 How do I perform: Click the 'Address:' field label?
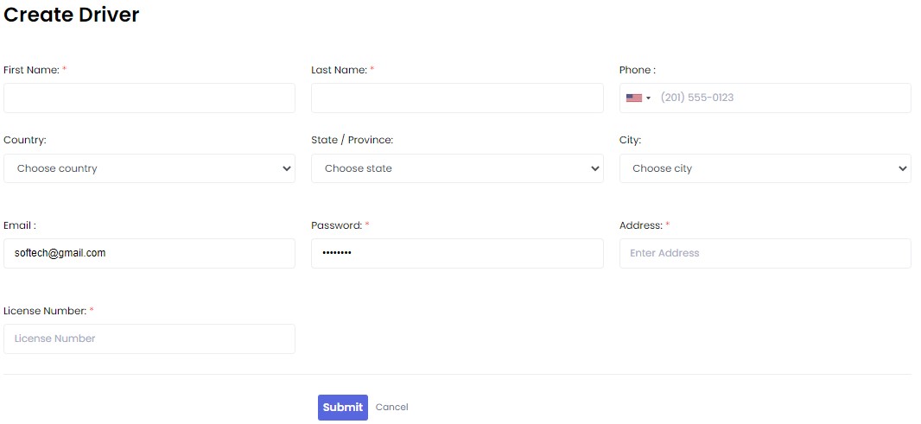[x=640, y=225]
